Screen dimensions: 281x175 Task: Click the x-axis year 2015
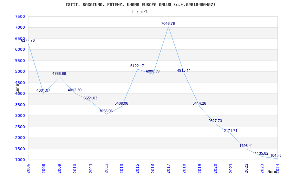click(137, 168)
